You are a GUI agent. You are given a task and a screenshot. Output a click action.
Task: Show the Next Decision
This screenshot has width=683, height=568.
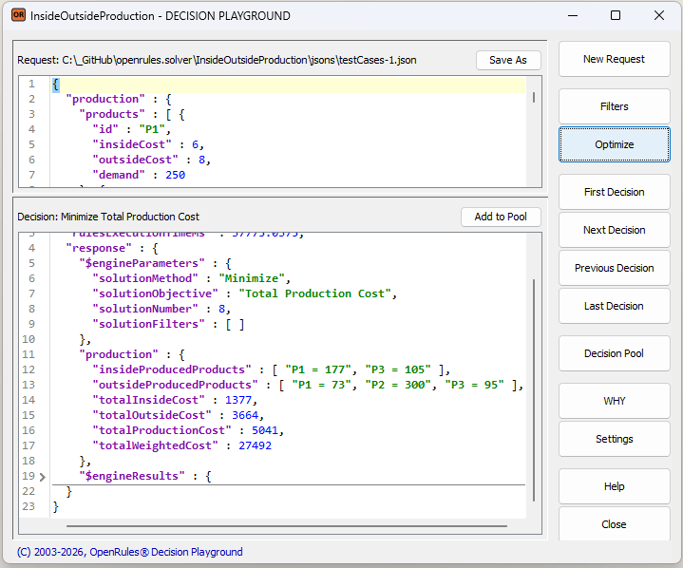tap(614, 230)
